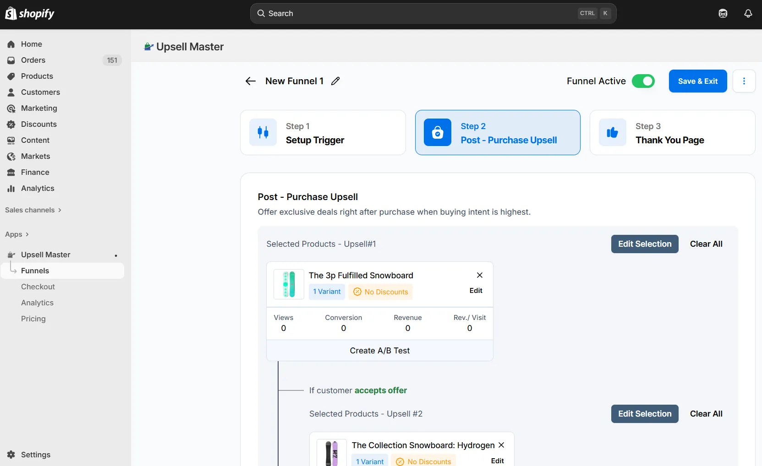Click the pencil to rename New Funnel 1
The height and width of the screenshot is (466, 762).
coord(336,81)
